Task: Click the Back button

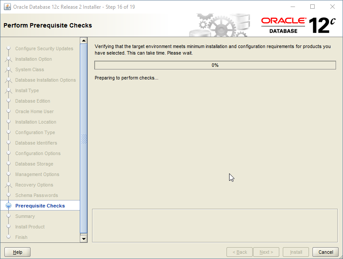Action: [240, 252]
